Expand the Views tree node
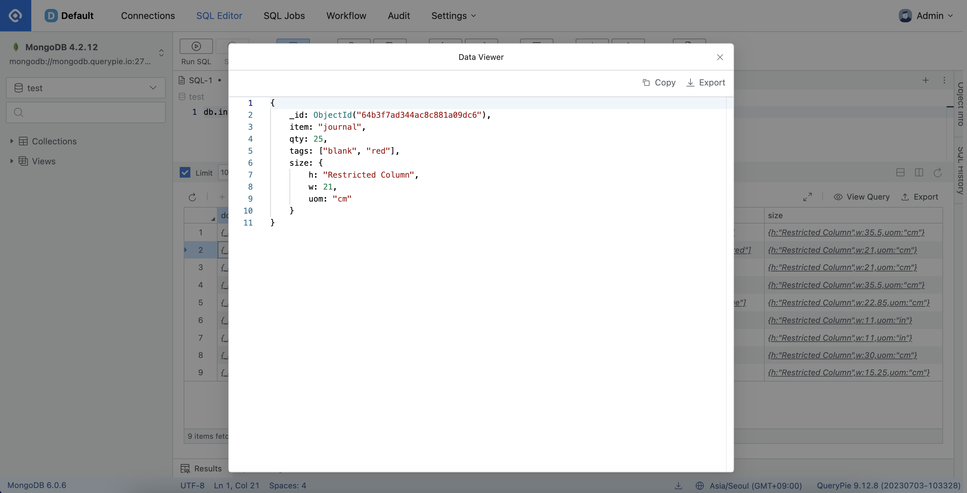The height and width of the screenshot is (493, 967). pos(12,161)
